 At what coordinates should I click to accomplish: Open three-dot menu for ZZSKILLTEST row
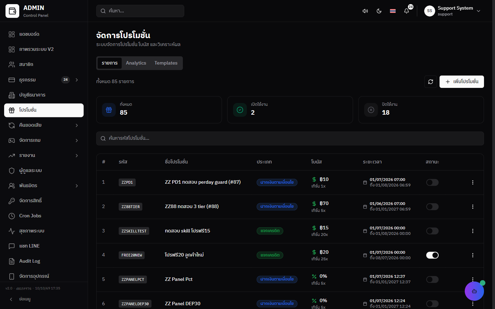473,231
